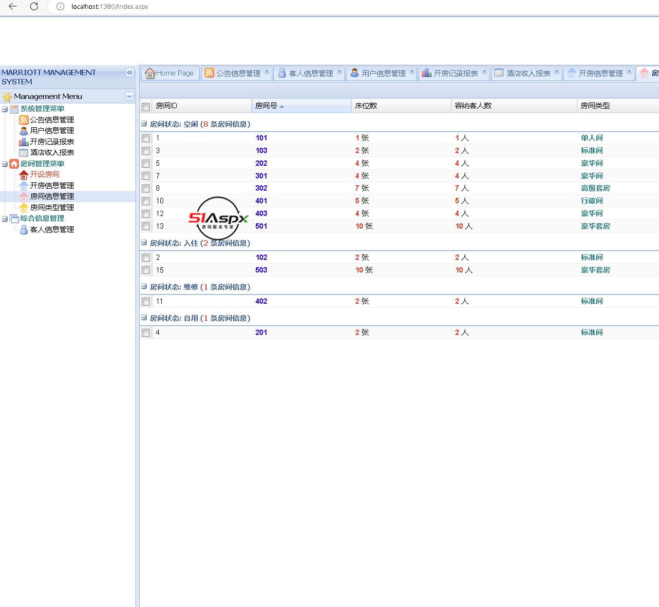Collapse the 系统管理菜单 tree node
The image size is (659, 607).
tap(5, 109)
